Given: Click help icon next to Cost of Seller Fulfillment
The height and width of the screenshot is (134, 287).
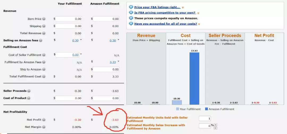Looking at the screenshot, I should (x=44, y=55).
